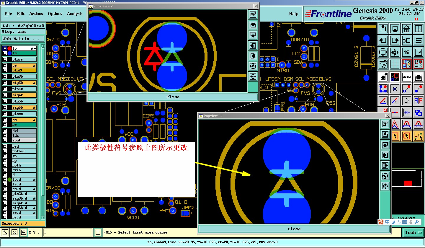This screenshot has height=248, width=425.
Task: Select layer name mpth+1 in the list
Action: pos(24,151)
